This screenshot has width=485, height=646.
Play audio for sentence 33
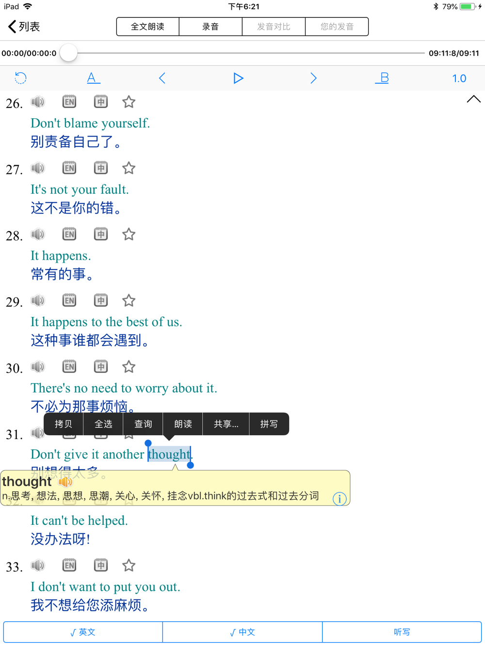(38, 566)
